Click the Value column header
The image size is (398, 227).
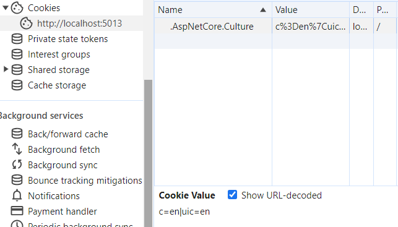[311, 10]
